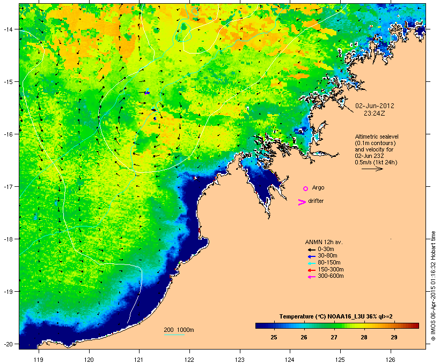
Task: Click the cyan 200m bathymetry legend line
Action: [x=174, y=335]
